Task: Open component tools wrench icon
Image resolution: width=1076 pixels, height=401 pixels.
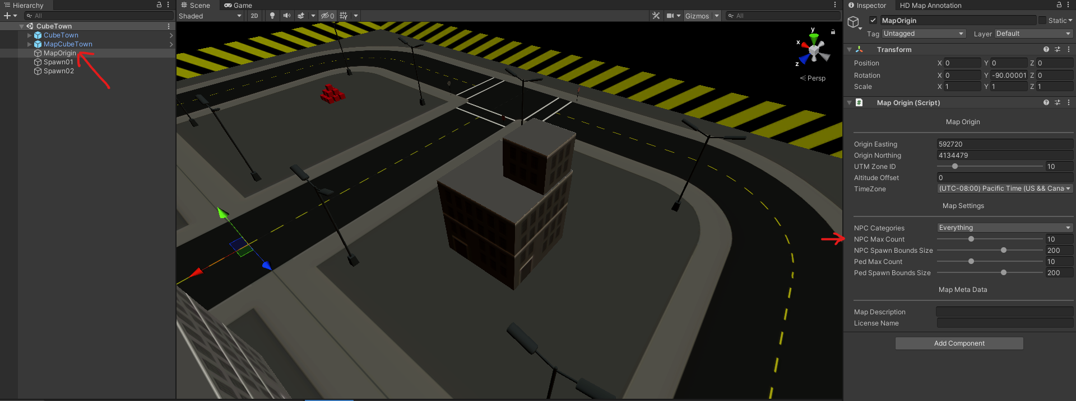Action: click(656, 16)
